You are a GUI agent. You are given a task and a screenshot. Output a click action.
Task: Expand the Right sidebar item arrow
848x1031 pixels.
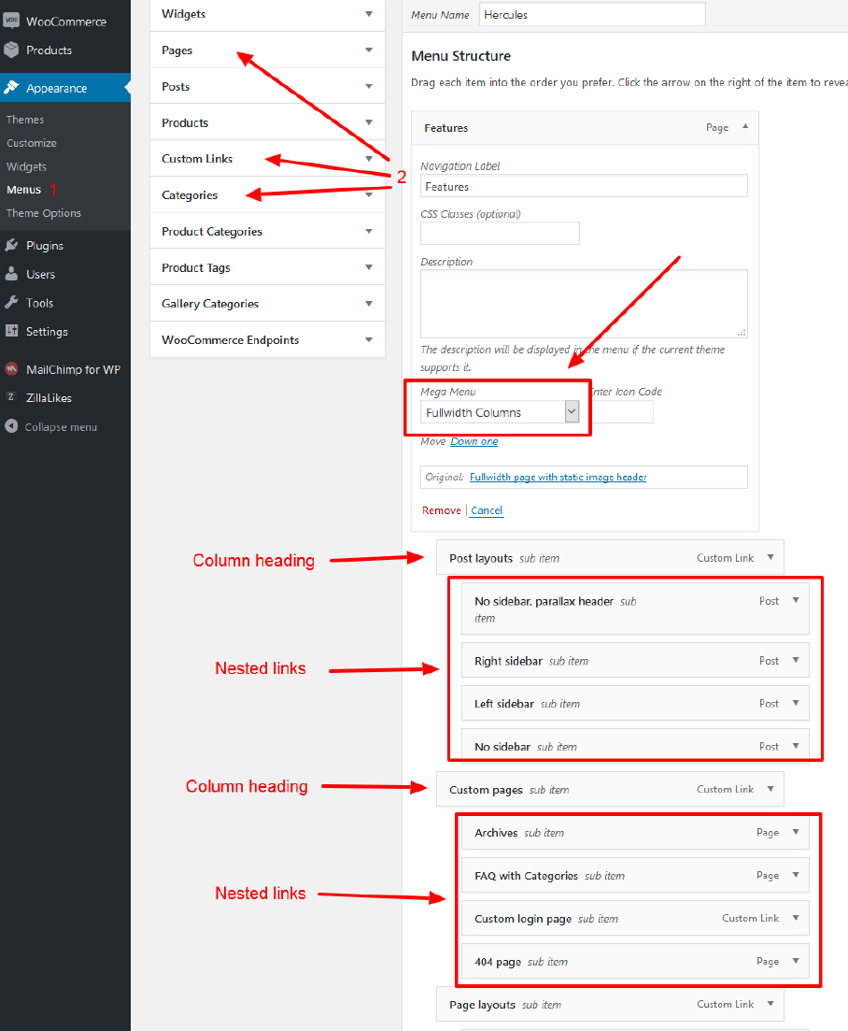[x=796, y=660]
